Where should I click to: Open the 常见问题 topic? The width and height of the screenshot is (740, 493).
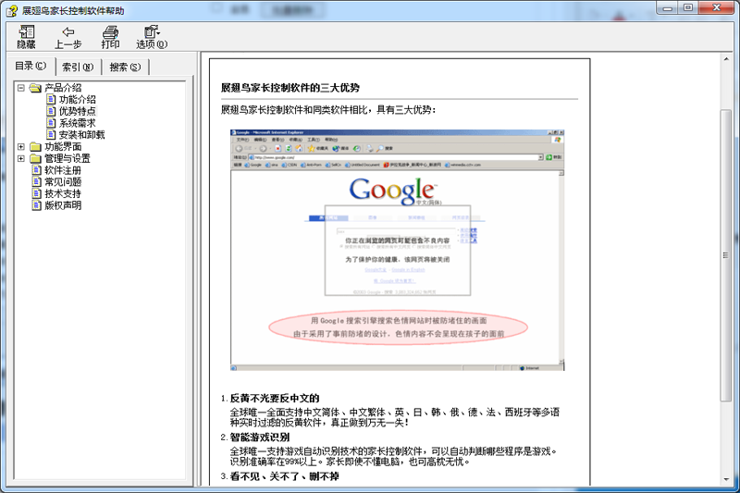[63, 182]
